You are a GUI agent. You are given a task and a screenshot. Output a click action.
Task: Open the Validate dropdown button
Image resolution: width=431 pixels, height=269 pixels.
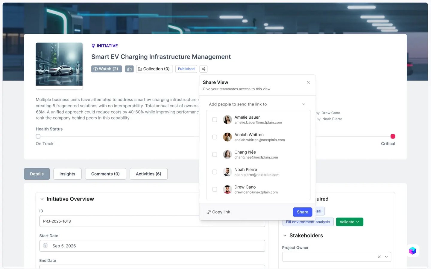(350, 222)
